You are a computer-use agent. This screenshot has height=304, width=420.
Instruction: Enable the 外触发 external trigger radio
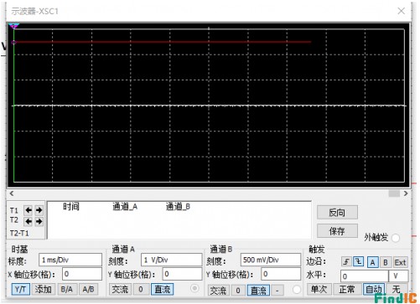(x=396, y=238)
